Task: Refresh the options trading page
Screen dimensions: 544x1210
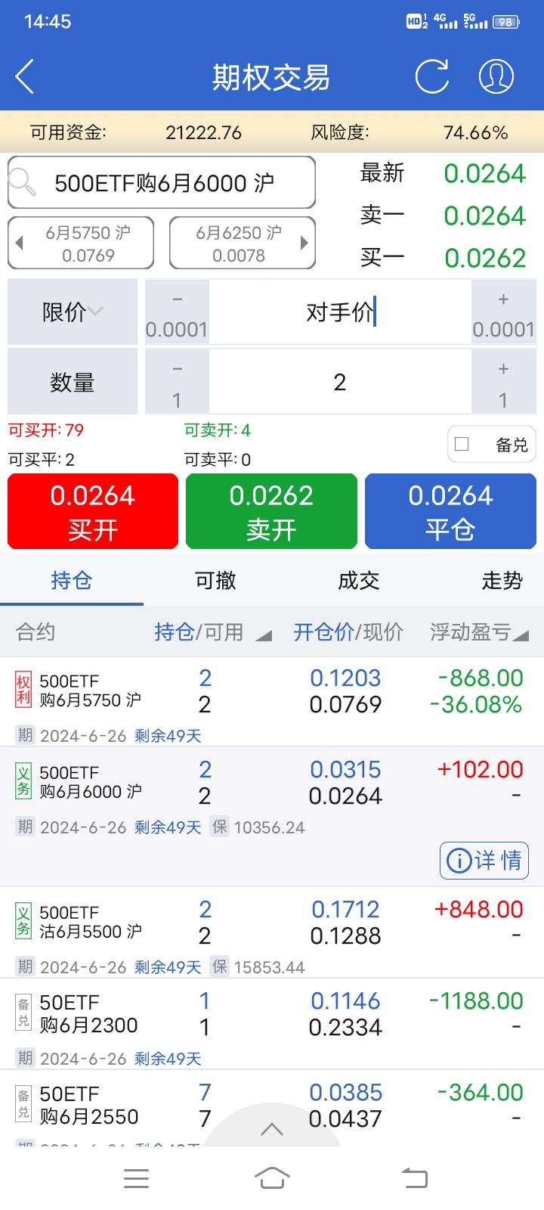Action: pyautogui.click(x=432, y=76)
